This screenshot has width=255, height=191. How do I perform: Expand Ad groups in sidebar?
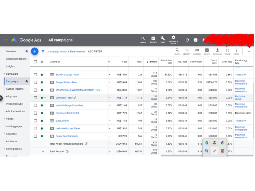(4, 96)
